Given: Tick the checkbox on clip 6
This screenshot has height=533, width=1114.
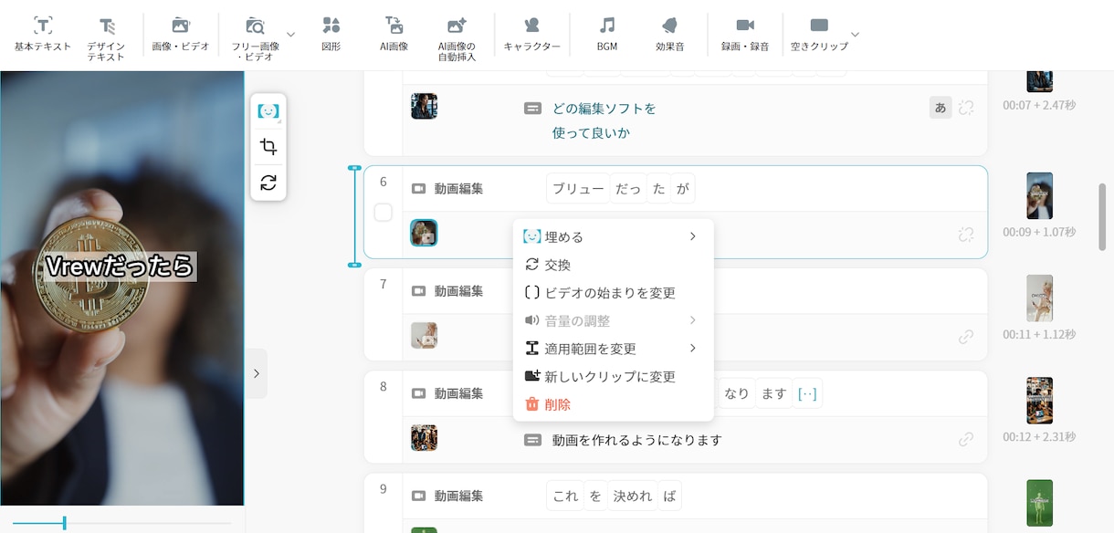Looking at the screenshot, I should point(384,213).
